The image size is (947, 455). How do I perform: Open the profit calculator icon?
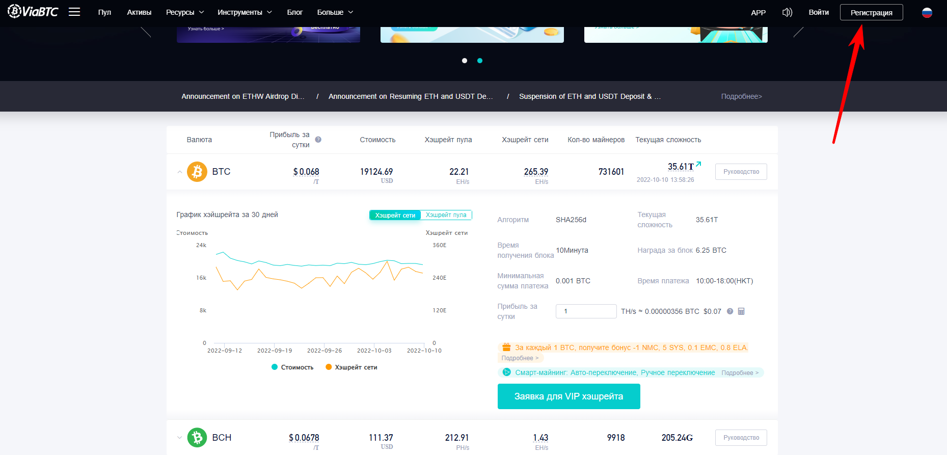coord(741,311)
